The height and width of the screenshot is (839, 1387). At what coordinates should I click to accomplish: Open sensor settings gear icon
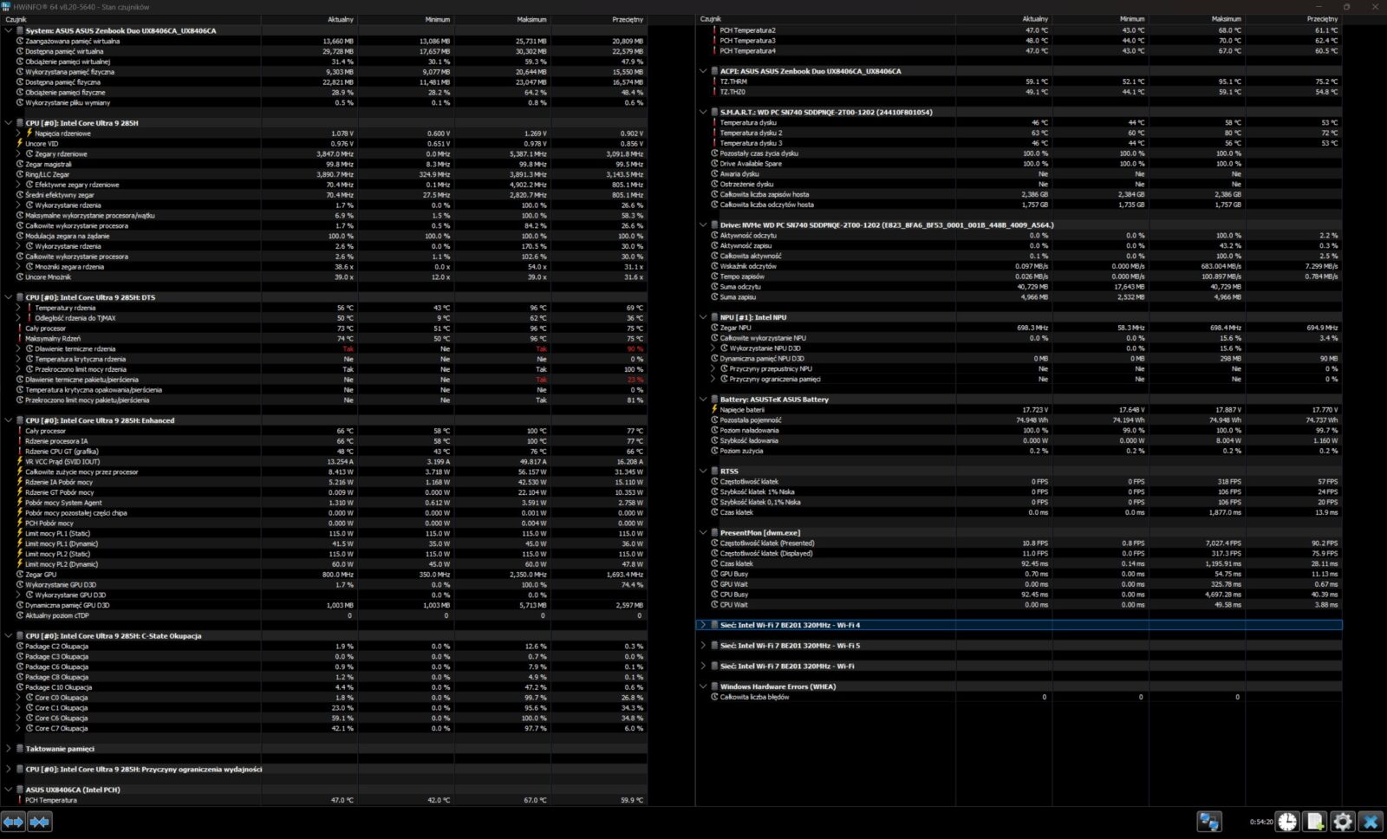click(1343, 821)
